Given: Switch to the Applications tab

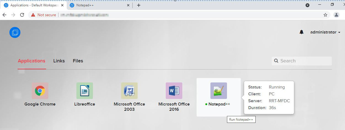Looking at the screenshot, I should coord(31,61).
